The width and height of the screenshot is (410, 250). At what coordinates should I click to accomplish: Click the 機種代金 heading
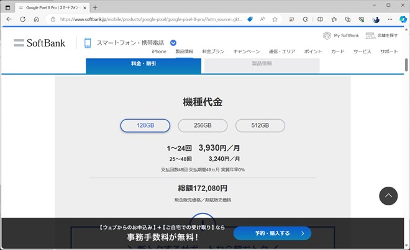(203, 102)
